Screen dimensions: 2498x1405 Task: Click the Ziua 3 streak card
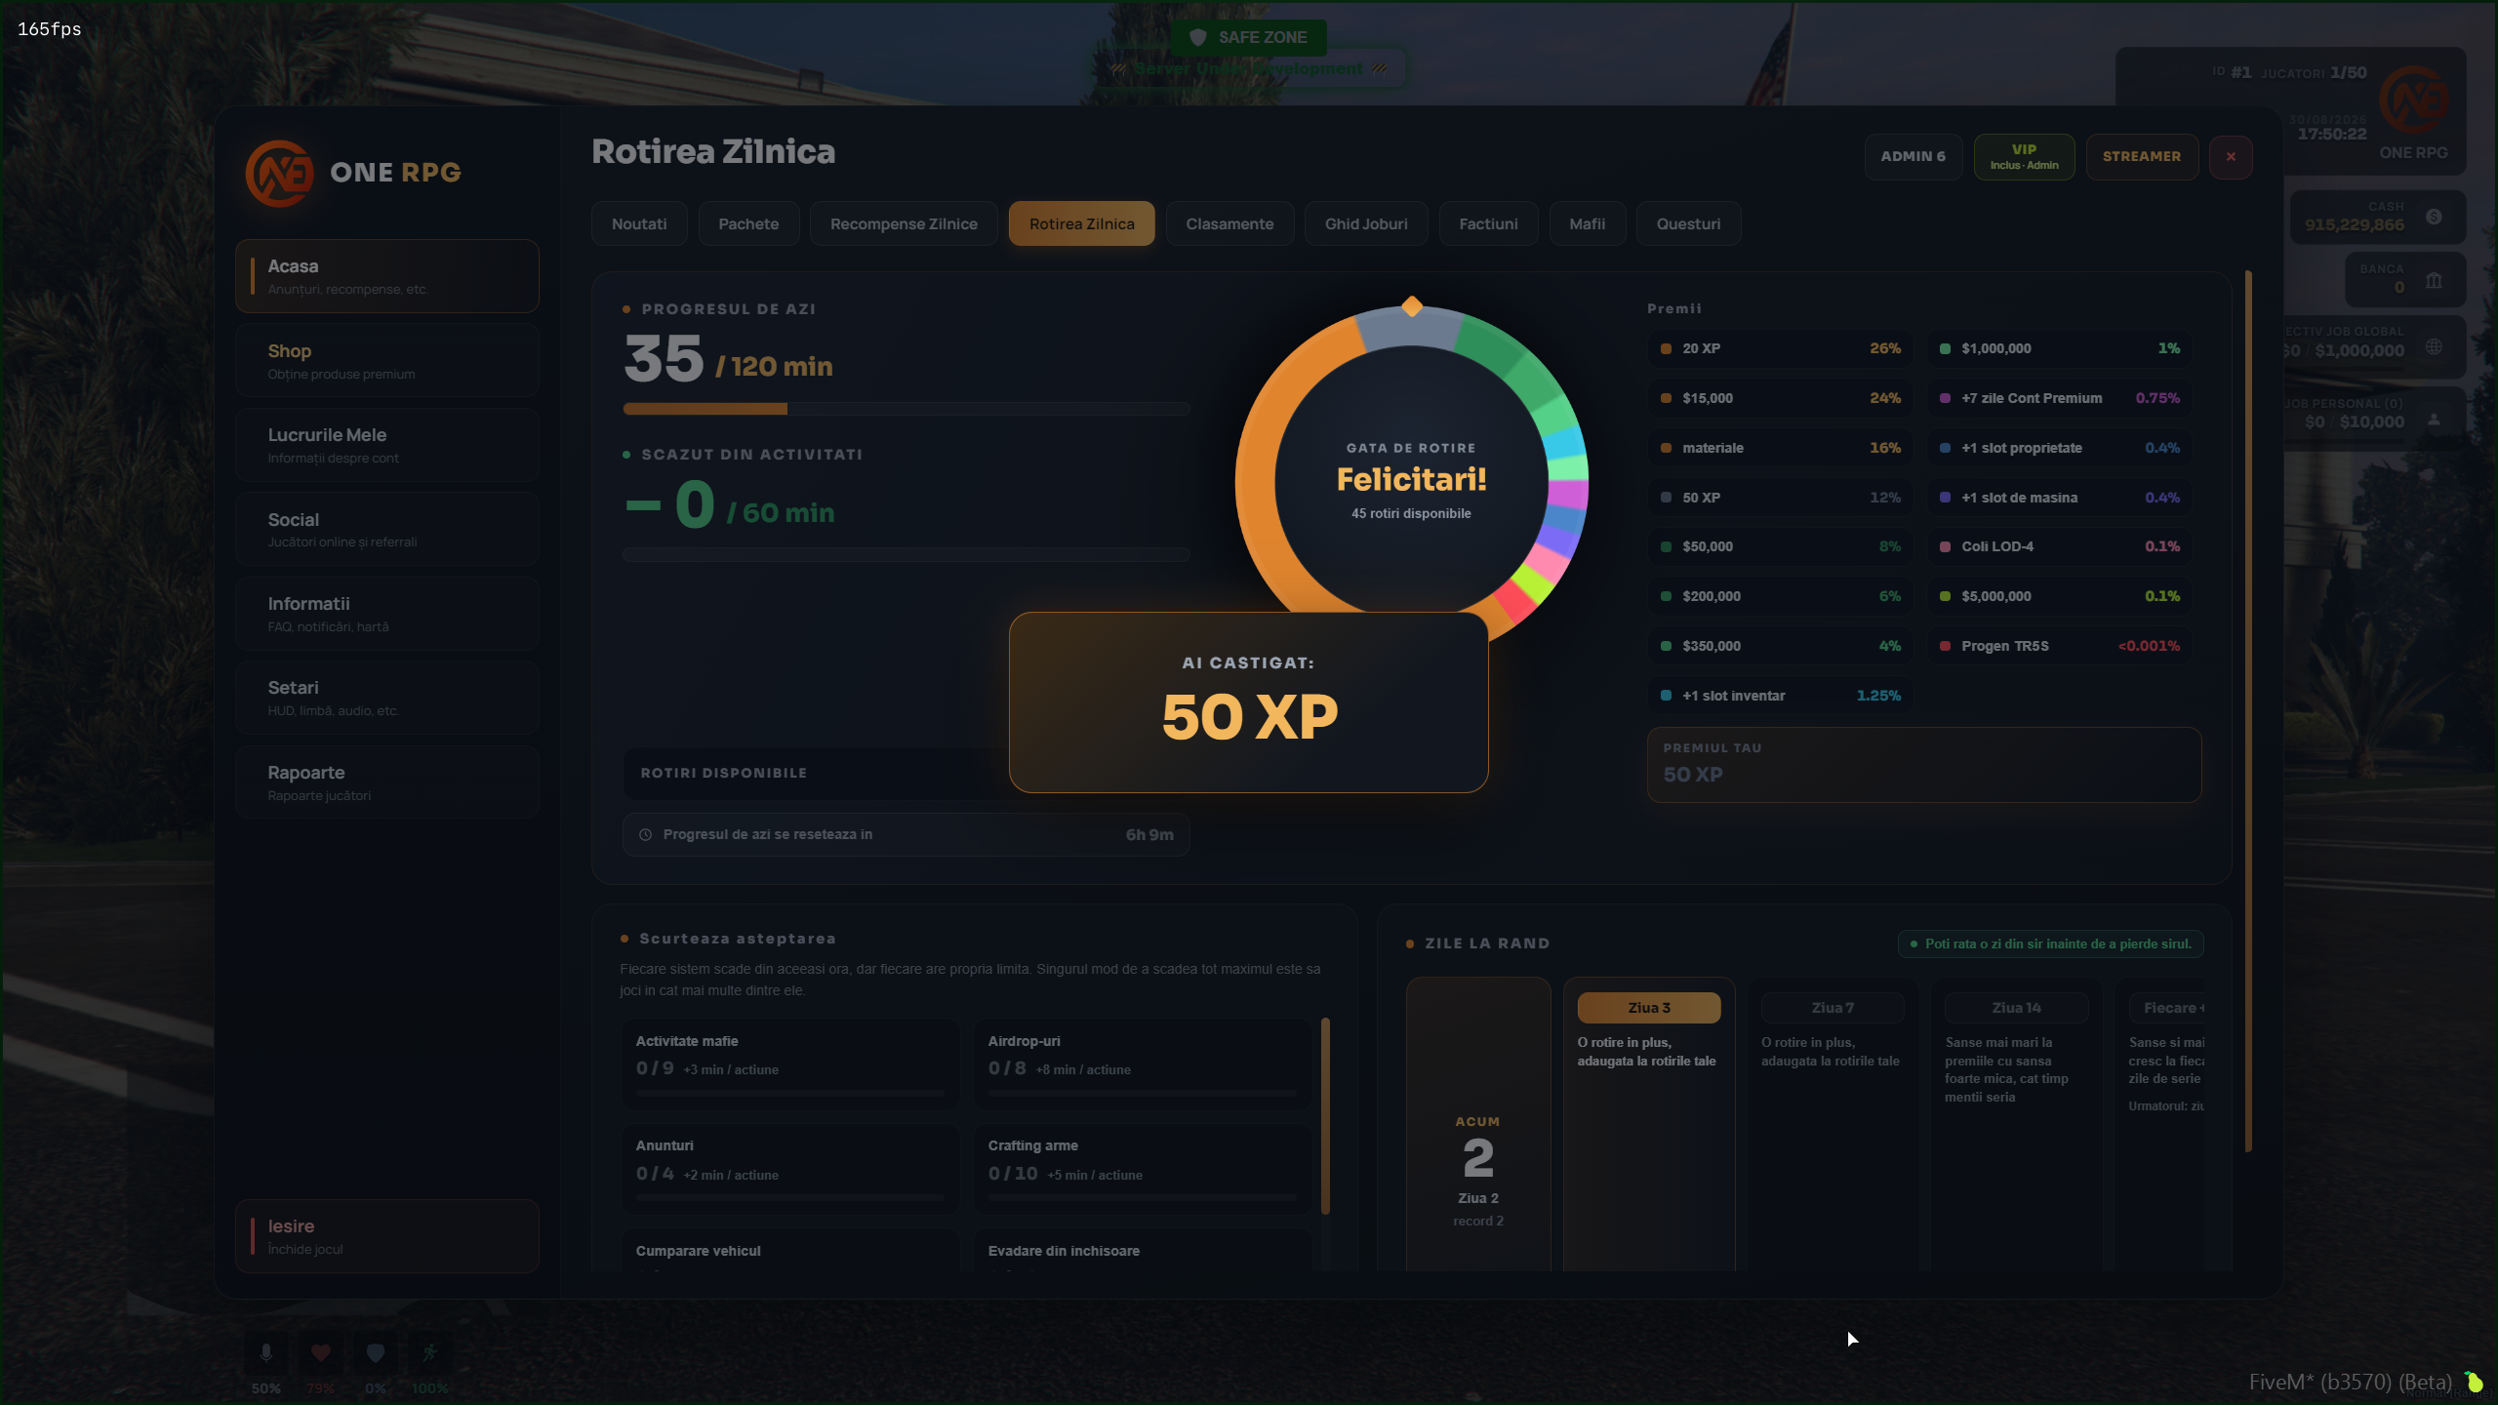point(1649,1124)
